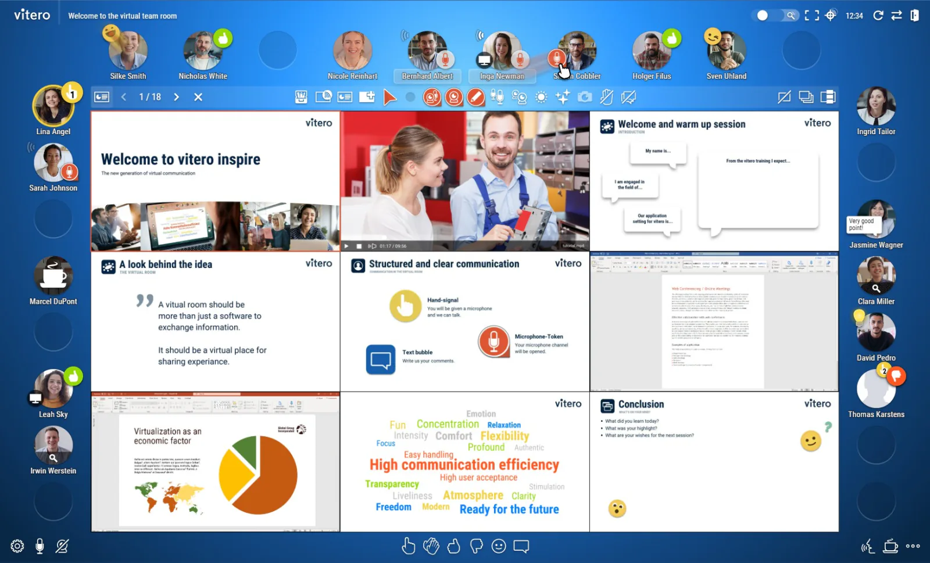Open the text bubble comment tool
930x563 pixels.
coord(521,546)
